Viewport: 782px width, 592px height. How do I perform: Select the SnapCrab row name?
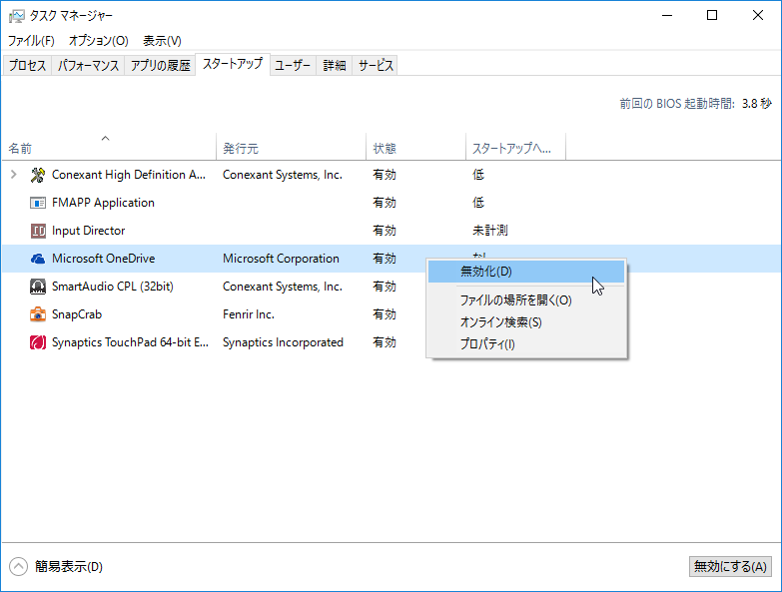pyautogui.click(x=77, y=314)
